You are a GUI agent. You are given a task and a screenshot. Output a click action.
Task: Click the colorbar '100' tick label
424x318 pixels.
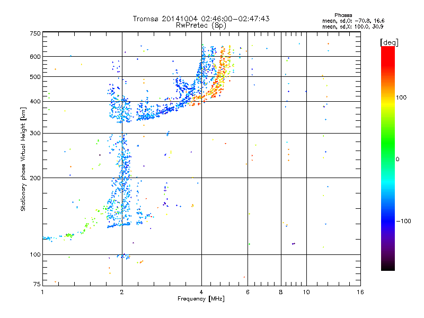point(401,98)
